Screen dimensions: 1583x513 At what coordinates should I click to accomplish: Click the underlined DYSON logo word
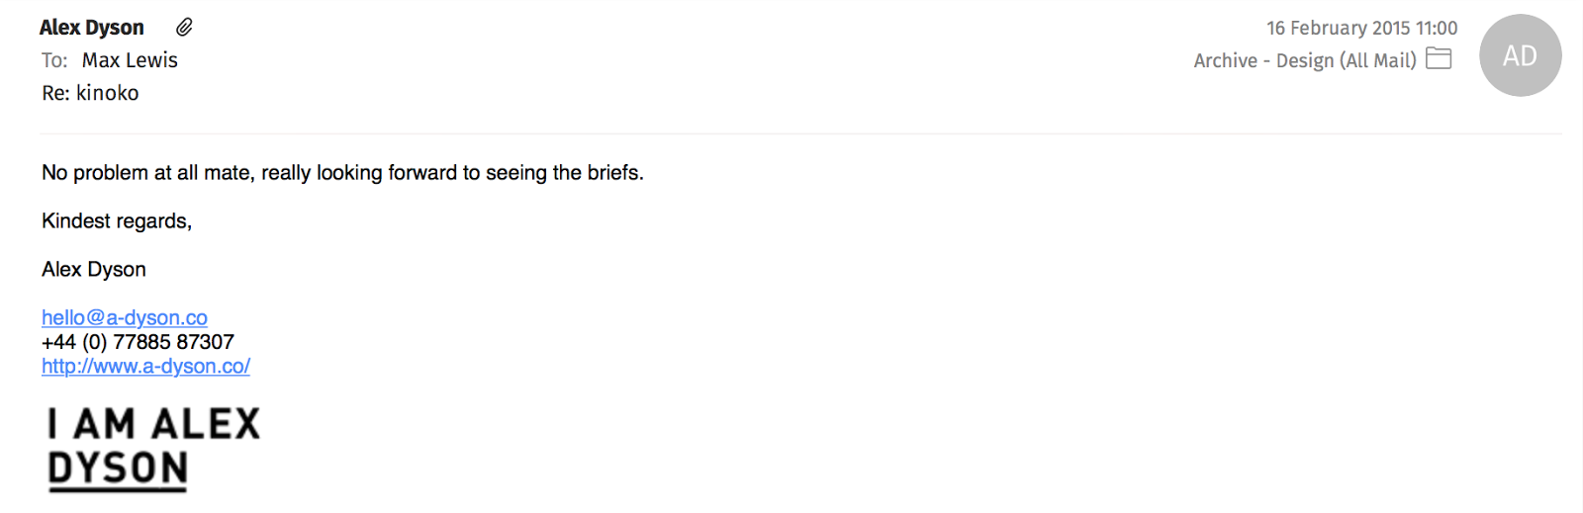pos(118,469)
